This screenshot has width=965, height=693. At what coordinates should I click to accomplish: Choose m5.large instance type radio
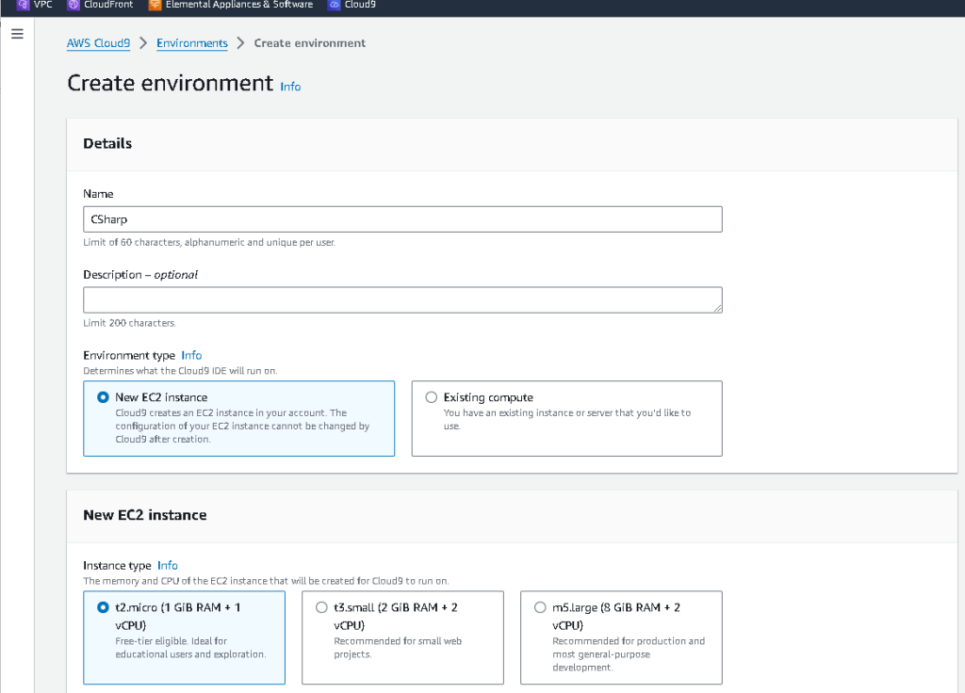[540, 607]
